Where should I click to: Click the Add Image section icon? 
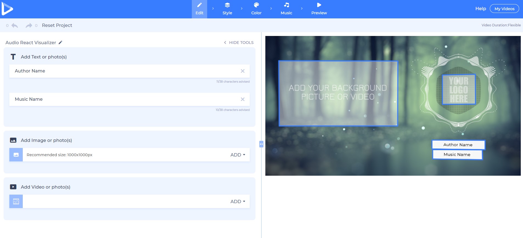pyautogui.click(x=13, y=140)
